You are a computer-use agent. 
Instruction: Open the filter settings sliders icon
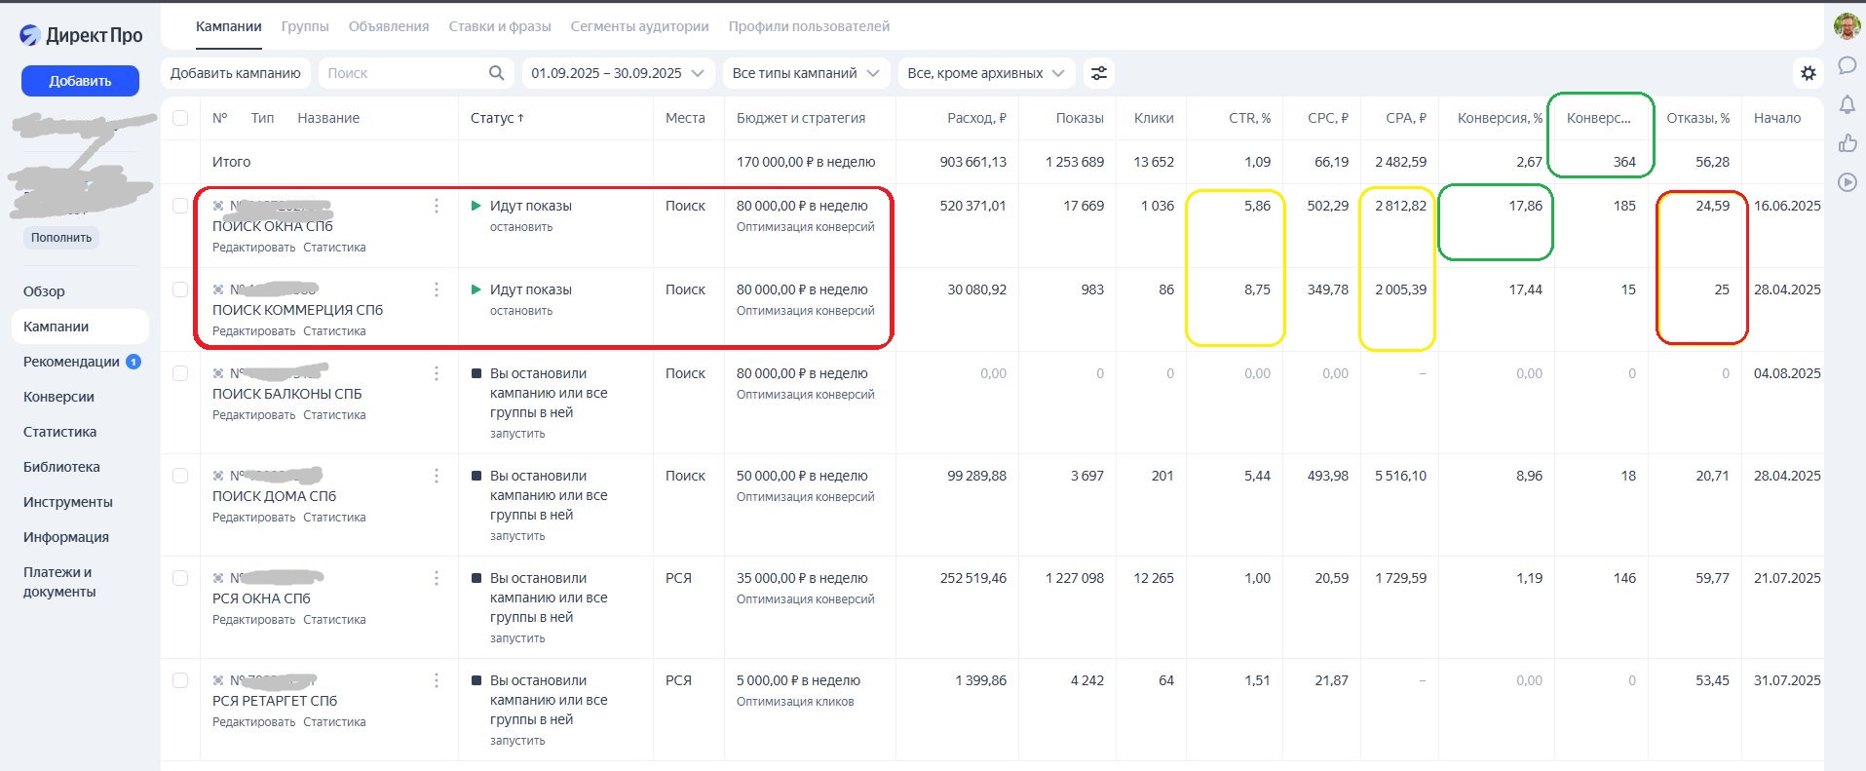[1098, 73]
